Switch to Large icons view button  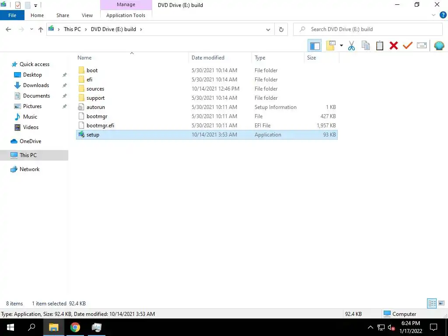tap(441, 303)
